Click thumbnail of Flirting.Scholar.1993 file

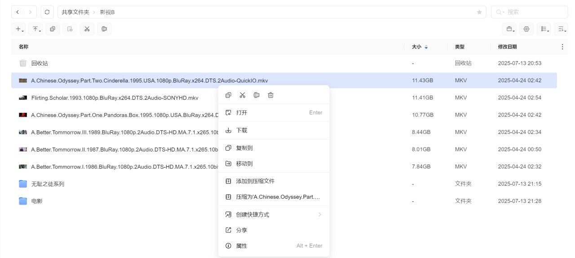tap(23, 98)
